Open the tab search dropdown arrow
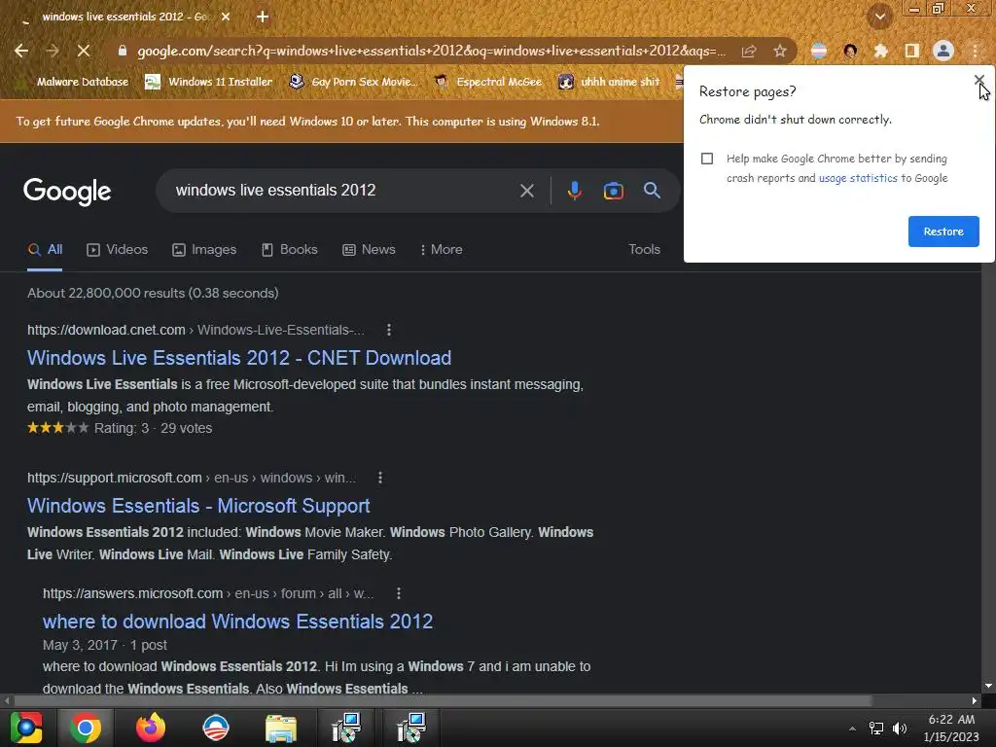 pos(880,18)
